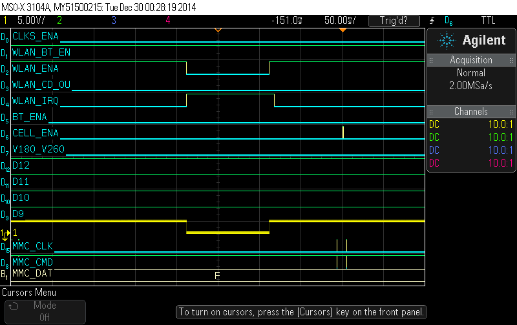The image size is (517, 325).
Task: Select the D9 channel label
Action: coord(18,214)
